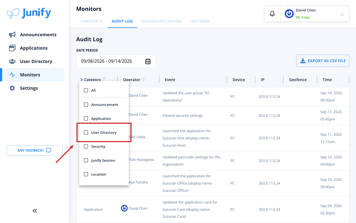
Task: Click the Junify logo
Action: [x=29, y=13]
